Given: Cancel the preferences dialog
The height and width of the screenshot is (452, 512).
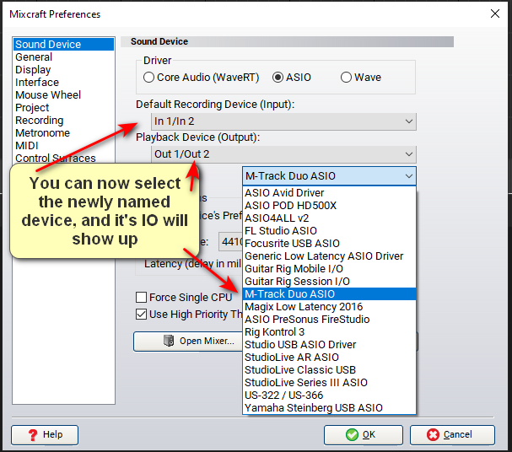Looking at the screenshot, I should coord(452,434).
